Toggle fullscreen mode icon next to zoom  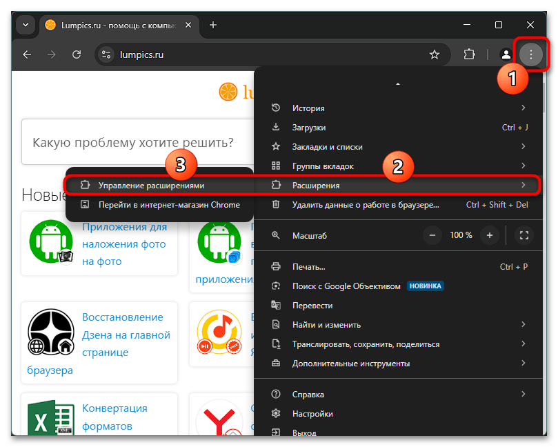(x=524, y=235)
